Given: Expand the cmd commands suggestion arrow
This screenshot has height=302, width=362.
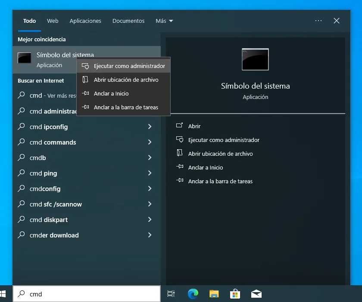Looking at the screenshot, I should pyautogui.click(x=150, y=142).
